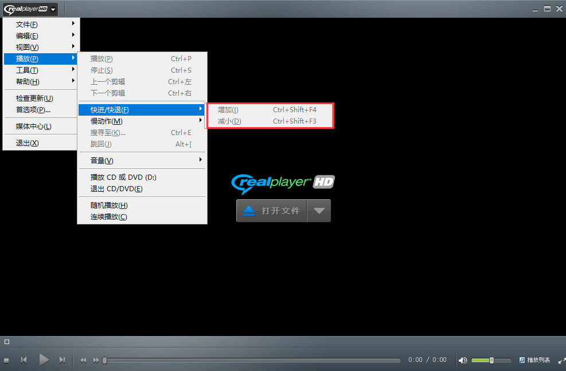Viewport: 566px width, 371px height.
Task: Go to previous clip icon
Action: click(x=24, y=360)
